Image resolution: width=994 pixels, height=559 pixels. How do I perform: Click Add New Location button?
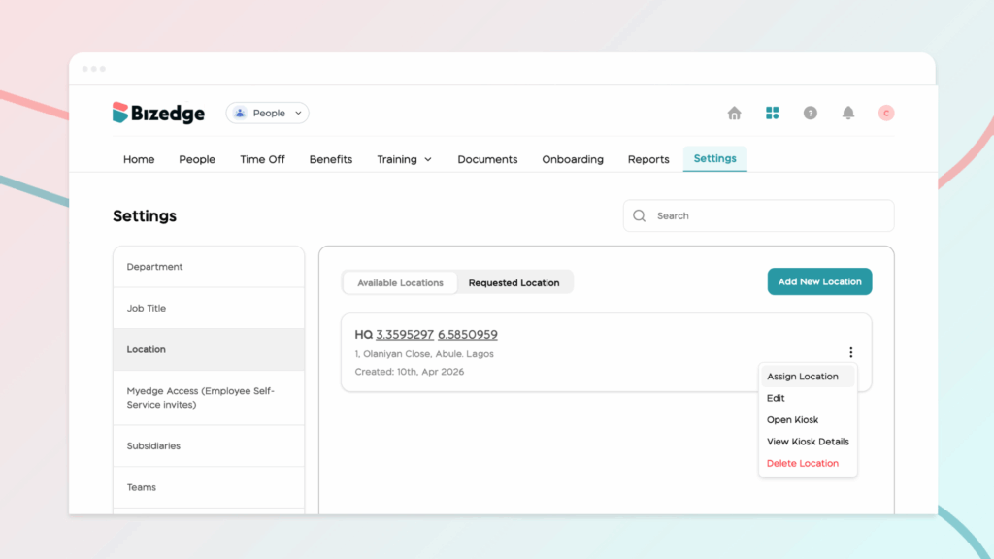point(819,281)
